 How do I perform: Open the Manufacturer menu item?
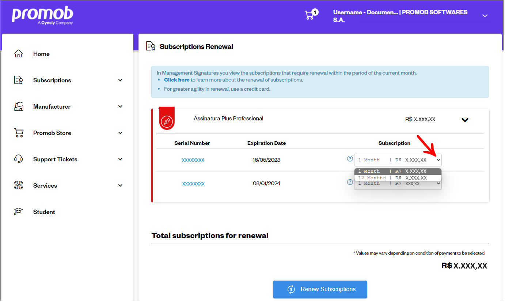52,106
